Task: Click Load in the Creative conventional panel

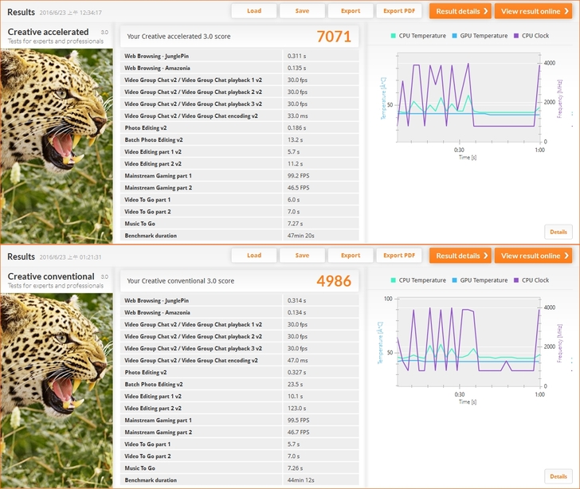Action: click(x=254, y=256)
